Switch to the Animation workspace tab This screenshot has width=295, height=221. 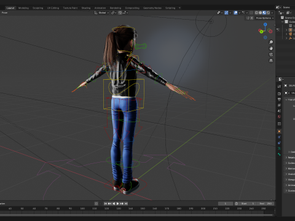click(100, 8)
